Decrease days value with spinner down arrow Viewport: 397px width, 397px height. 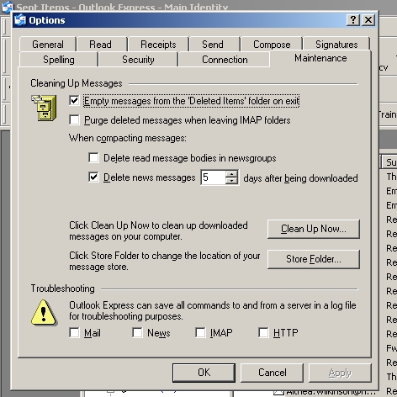231,181
